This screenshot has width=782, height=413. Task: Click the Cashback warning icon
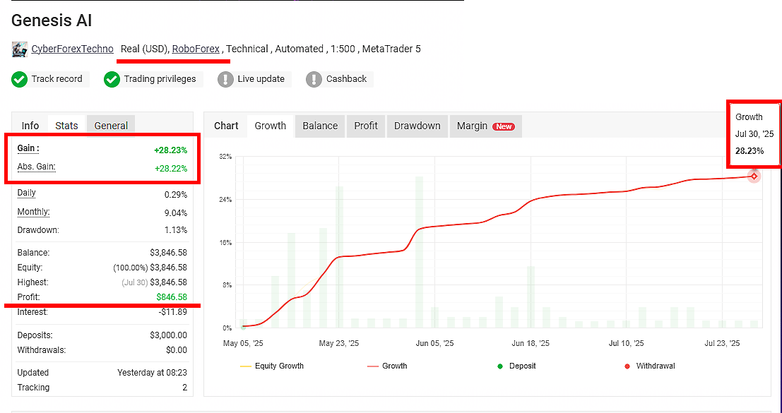point(314,79)
